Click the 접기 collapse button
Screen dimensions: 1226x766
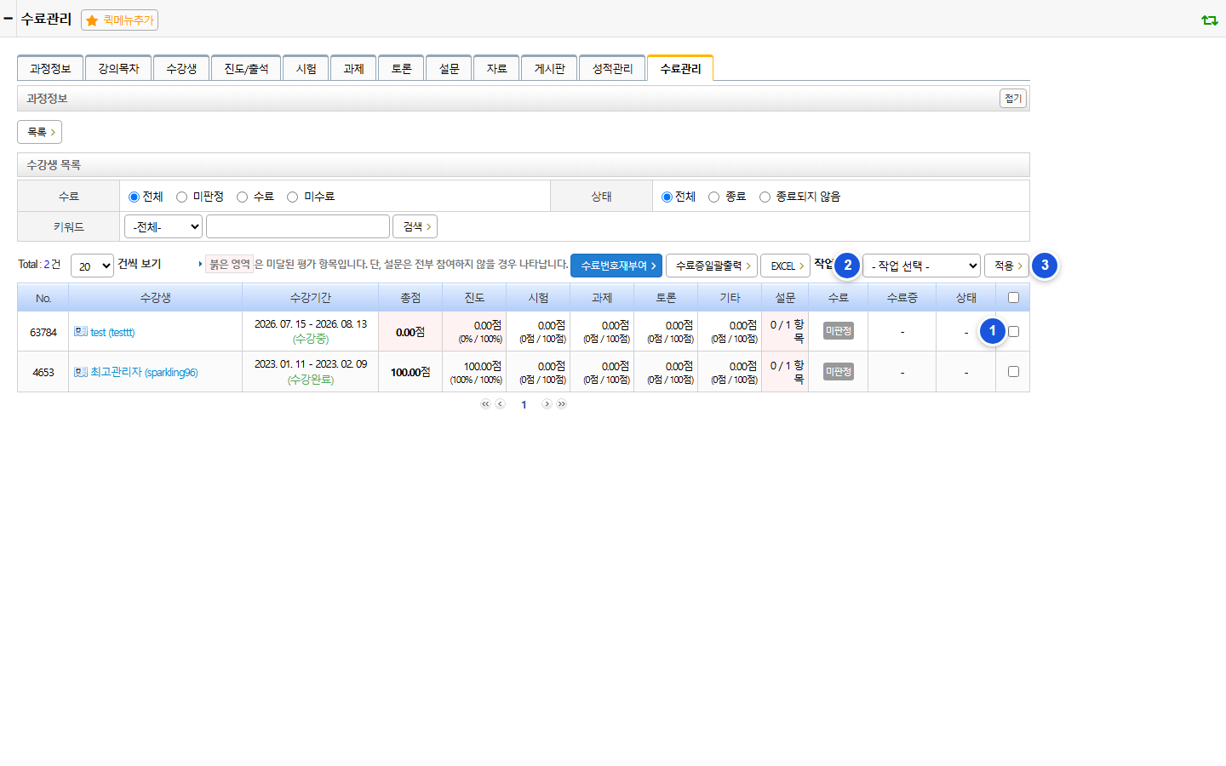1013,98
